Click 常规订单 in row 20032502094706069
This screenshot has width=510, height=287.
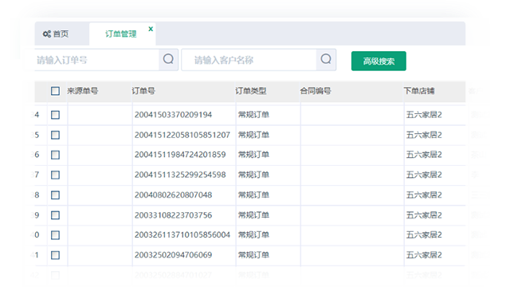click(253, 255)
